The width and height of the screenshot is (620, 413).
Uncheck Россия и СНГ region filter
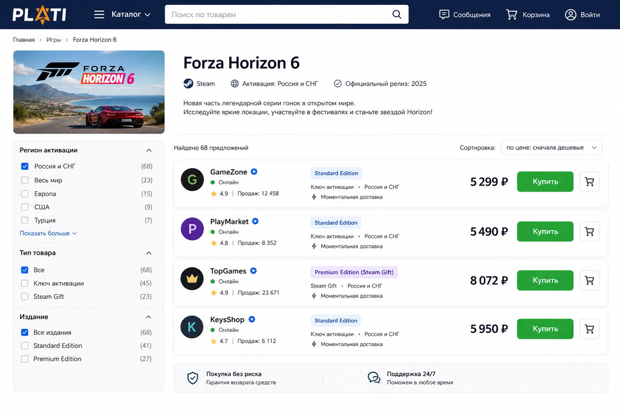25,166
